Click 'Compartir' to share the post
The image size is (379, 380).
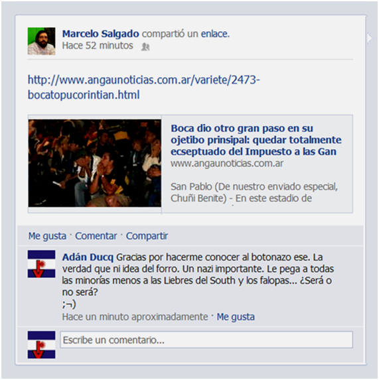tap(147, 236)
